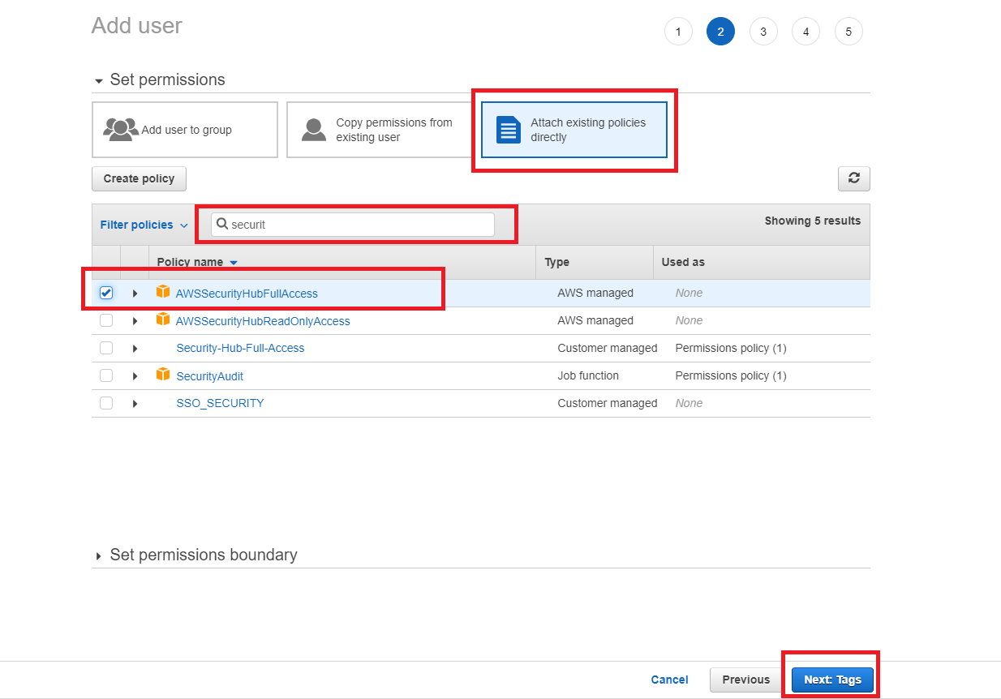Select the SSO_SECURITY policy checkbox
This screenshot has height=699, width=1001.
[106, 403]
